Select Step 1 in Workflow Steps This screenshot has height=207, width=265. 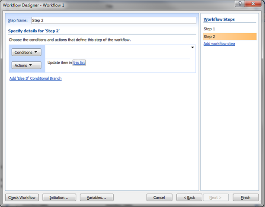click(209, 29)
